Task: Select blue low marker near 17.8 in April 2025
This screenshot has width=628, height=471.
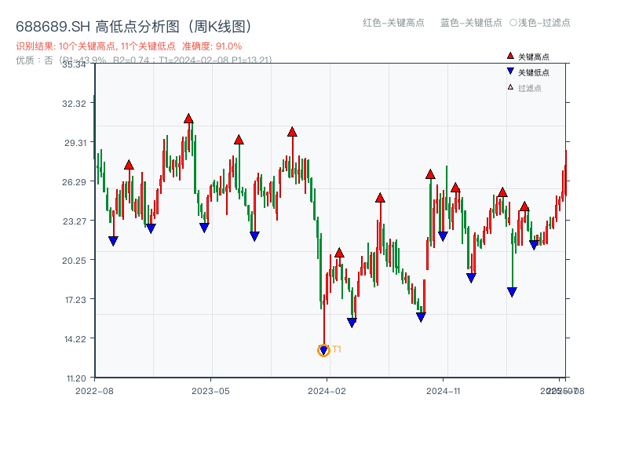Action: tap(513, 292)
